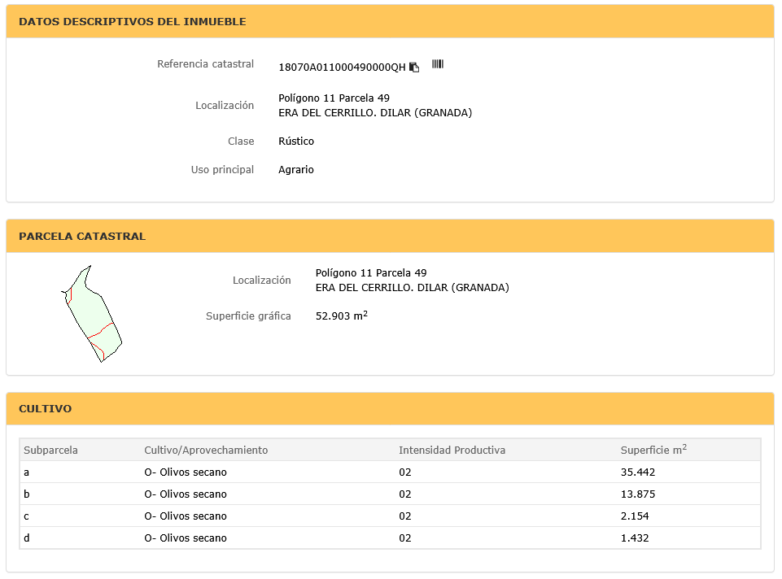Click 'O- Olivos secano' in subparcel d row
Viewport: 782px width, 579px height.
click(x=186, y=538)
